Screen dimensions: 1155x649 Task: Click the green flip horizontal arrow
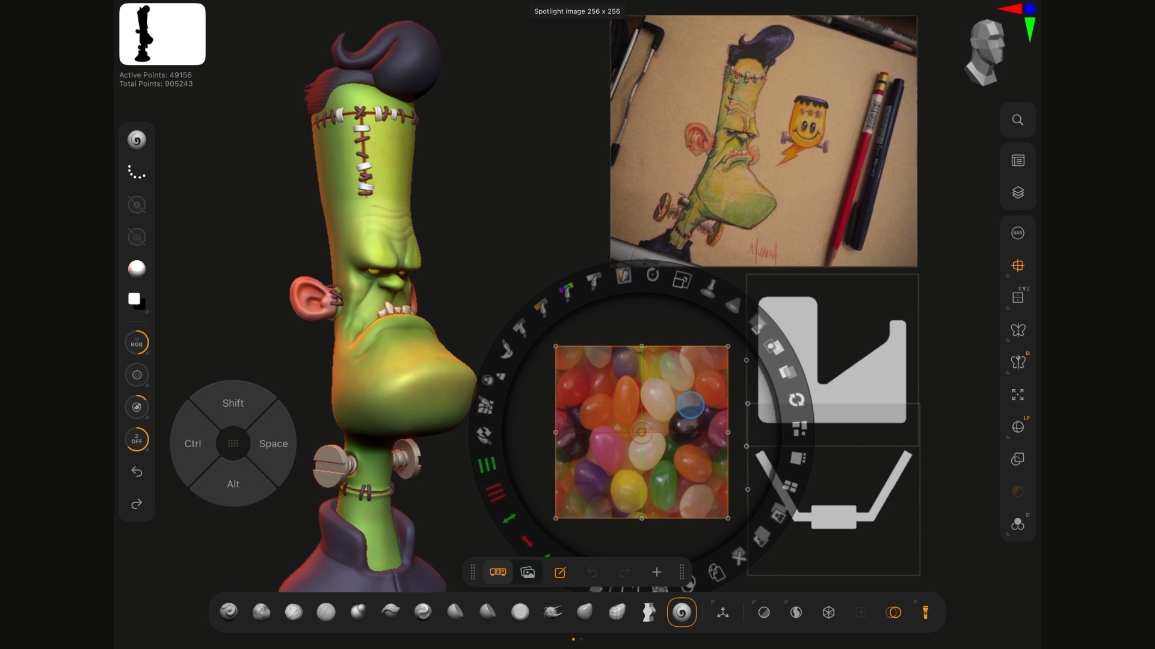click(x=510, y=518)
